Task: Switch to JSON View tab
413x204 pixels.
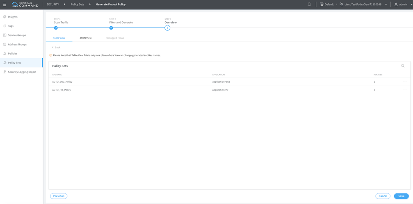Action: [x=86, y=38]
